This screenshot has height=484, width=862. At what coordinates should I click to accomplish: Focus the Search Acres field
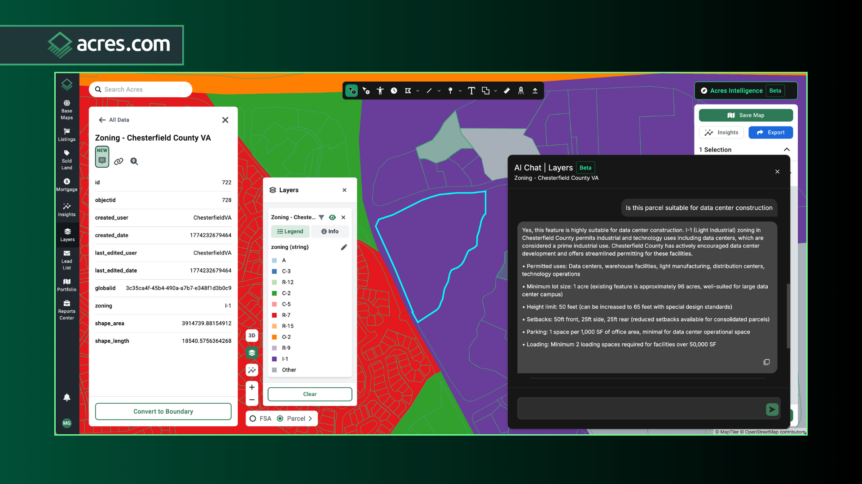coord(141,89)
